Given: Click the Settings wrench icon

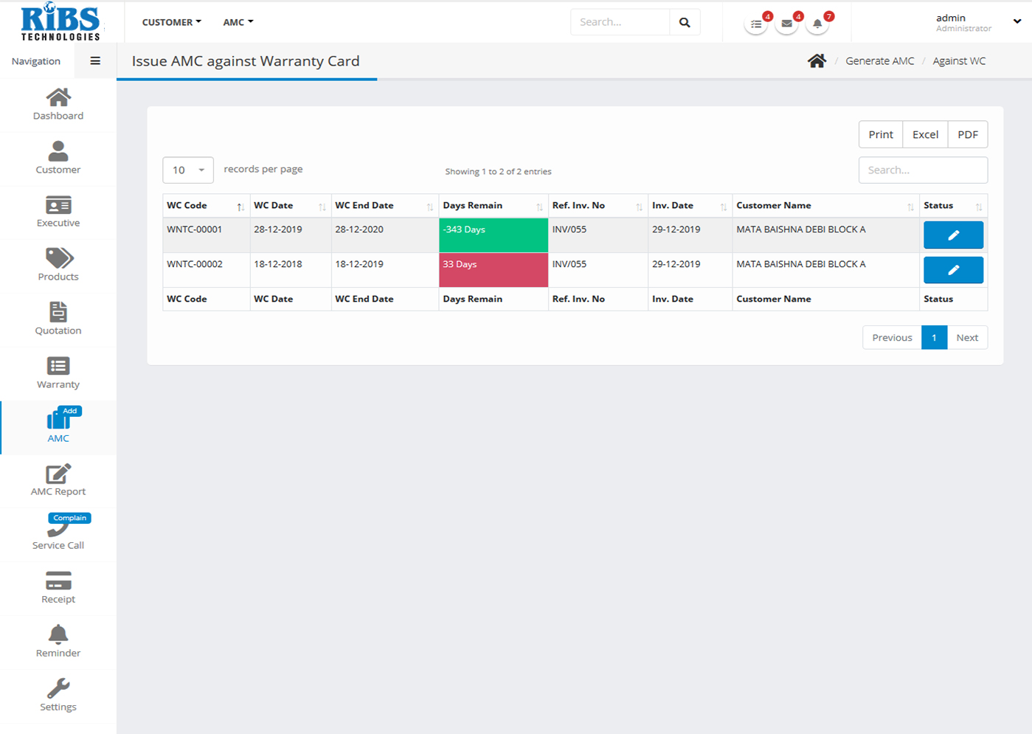Looking at the screenshot, I should tap(58, 689).
